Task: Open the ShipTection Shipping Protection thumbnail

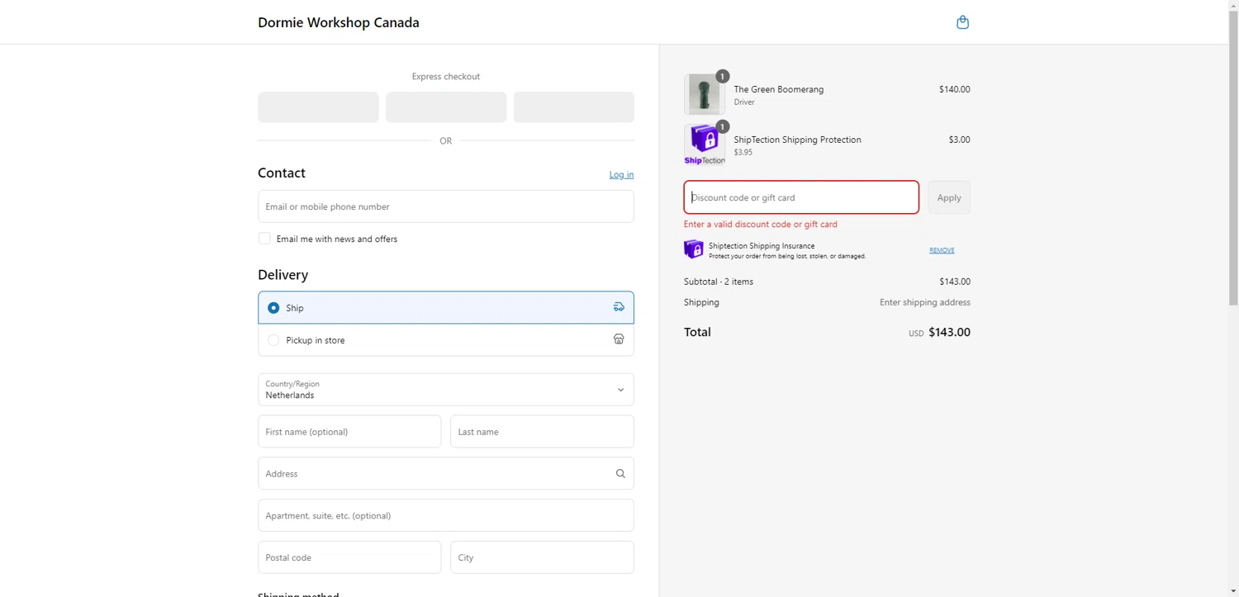Action: pos(705,145)
